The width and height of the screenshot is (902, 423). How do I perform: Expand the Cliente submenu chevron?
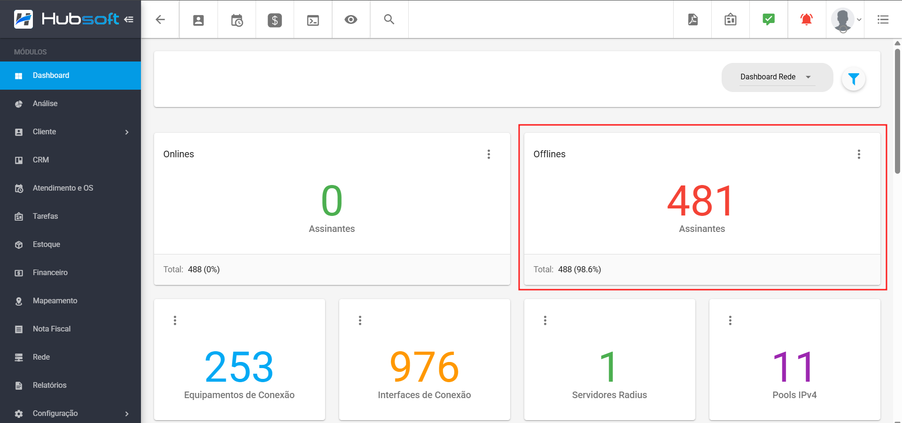click(127, 132)
